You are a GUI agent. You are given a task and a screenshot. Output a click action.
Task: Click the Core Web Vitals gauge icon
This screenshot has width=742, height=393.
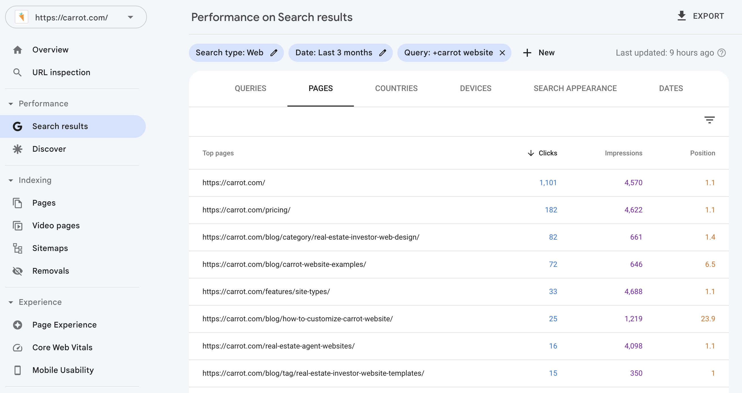tap(18, 348)
